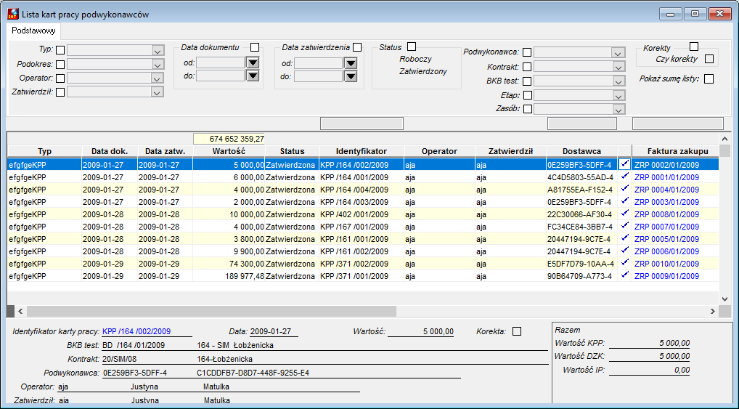Enable the Etap filter checkbox
This screenshot has height=409, width=739.
point(528,95)
